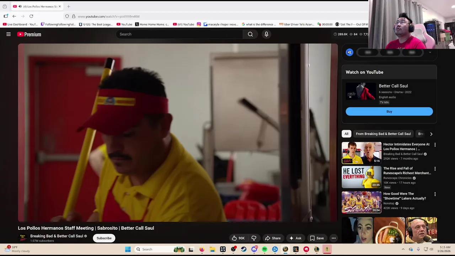Switch to the Los Pollos Hermanos browser tab
The height and width of the screenshot is (256, 455).
[38, 6]
